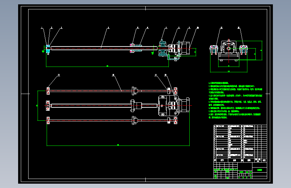
Task: Click the slider block on the lower guide rail
Action: tap(135, 120)
